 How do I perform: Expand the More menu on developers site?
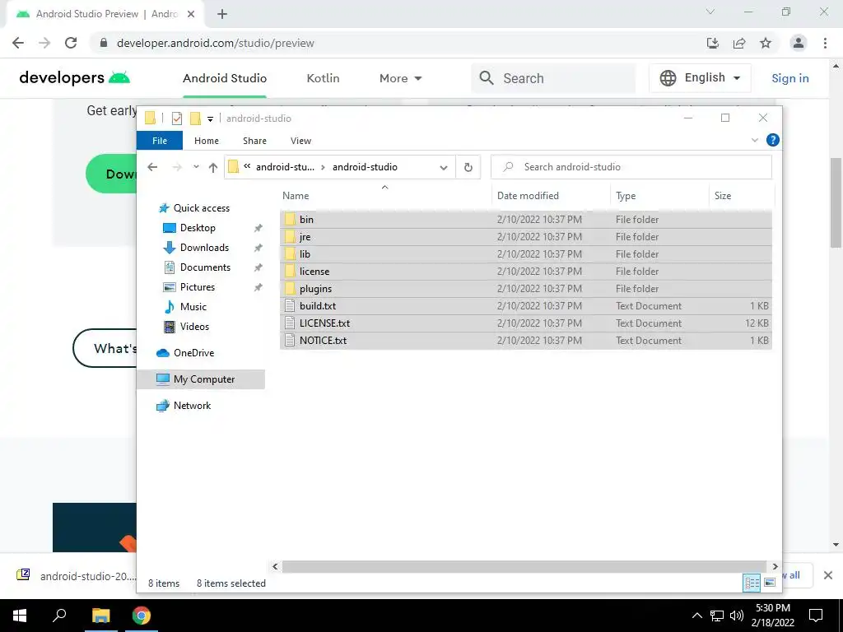click(x=401, y=78)
